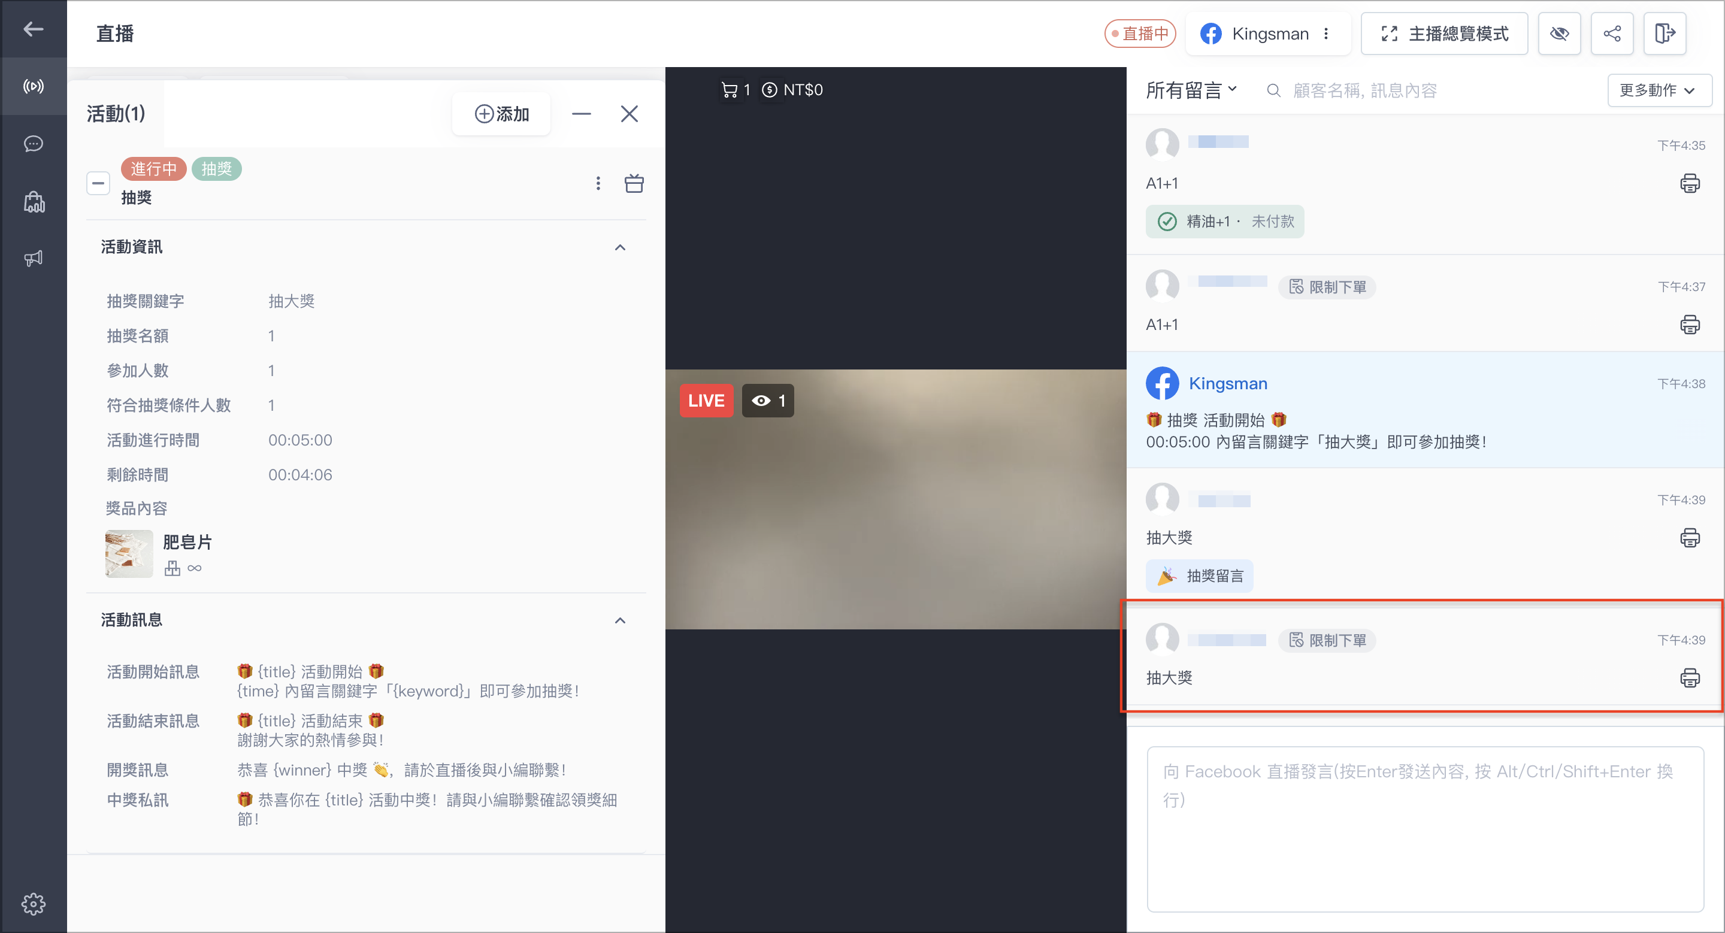Toggle the hide eye-slash button
The image size is (1725, 933).
[1559, 34]
